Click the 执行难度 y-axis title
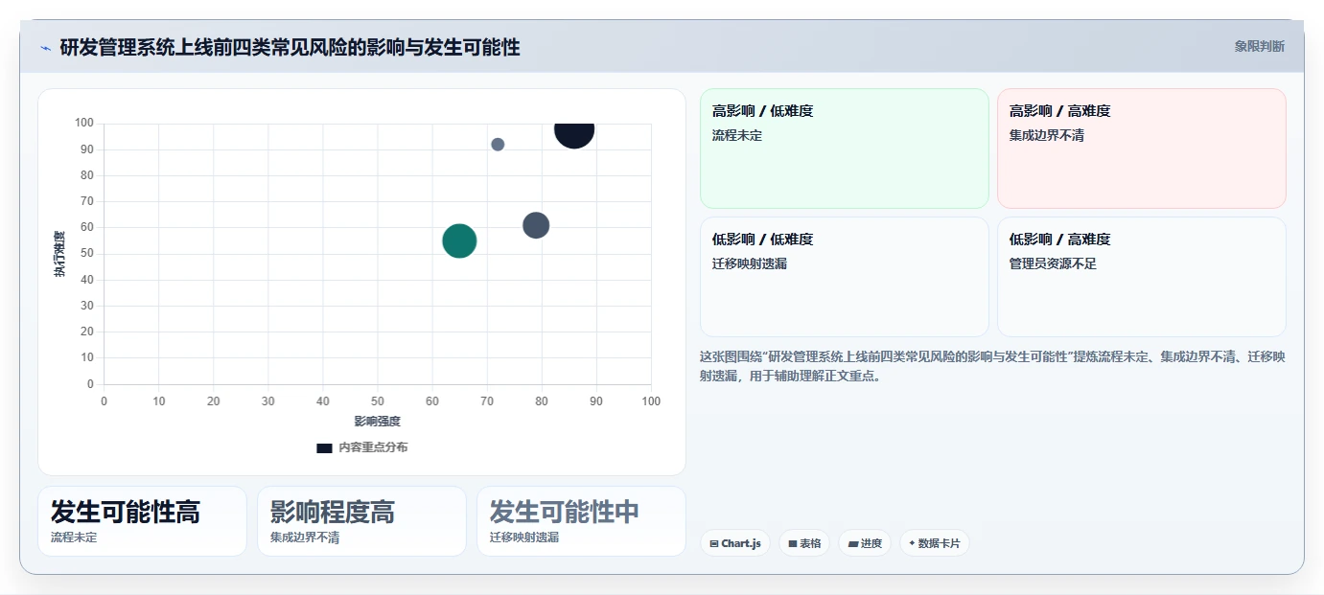 (59, 254)
